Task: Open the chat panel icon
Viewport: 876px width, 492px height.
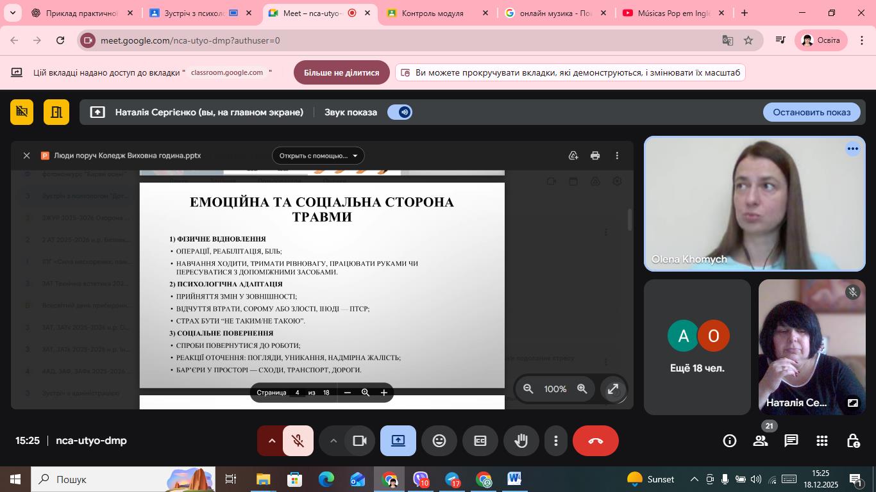Action: tap(791, 441)
